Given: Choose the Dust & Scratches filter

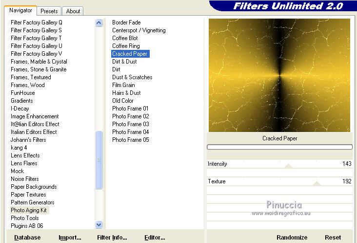Looking at the screenshot, I should (132, 77).
